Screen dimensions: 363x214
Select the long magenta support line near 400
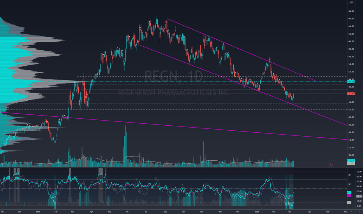tap(174, 126)
